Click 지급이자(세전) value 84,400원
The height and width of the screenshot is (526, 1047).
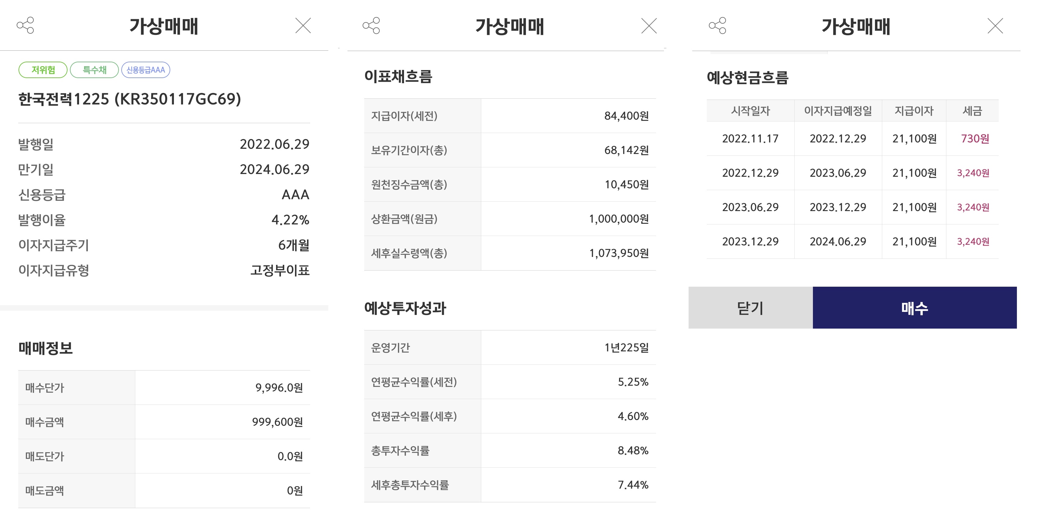pyautogui.click(x=626, y=116)
